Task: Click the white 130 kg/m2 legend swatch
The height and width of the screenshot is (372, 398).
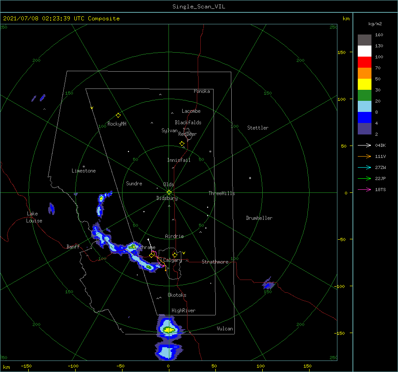Action: 364,51
